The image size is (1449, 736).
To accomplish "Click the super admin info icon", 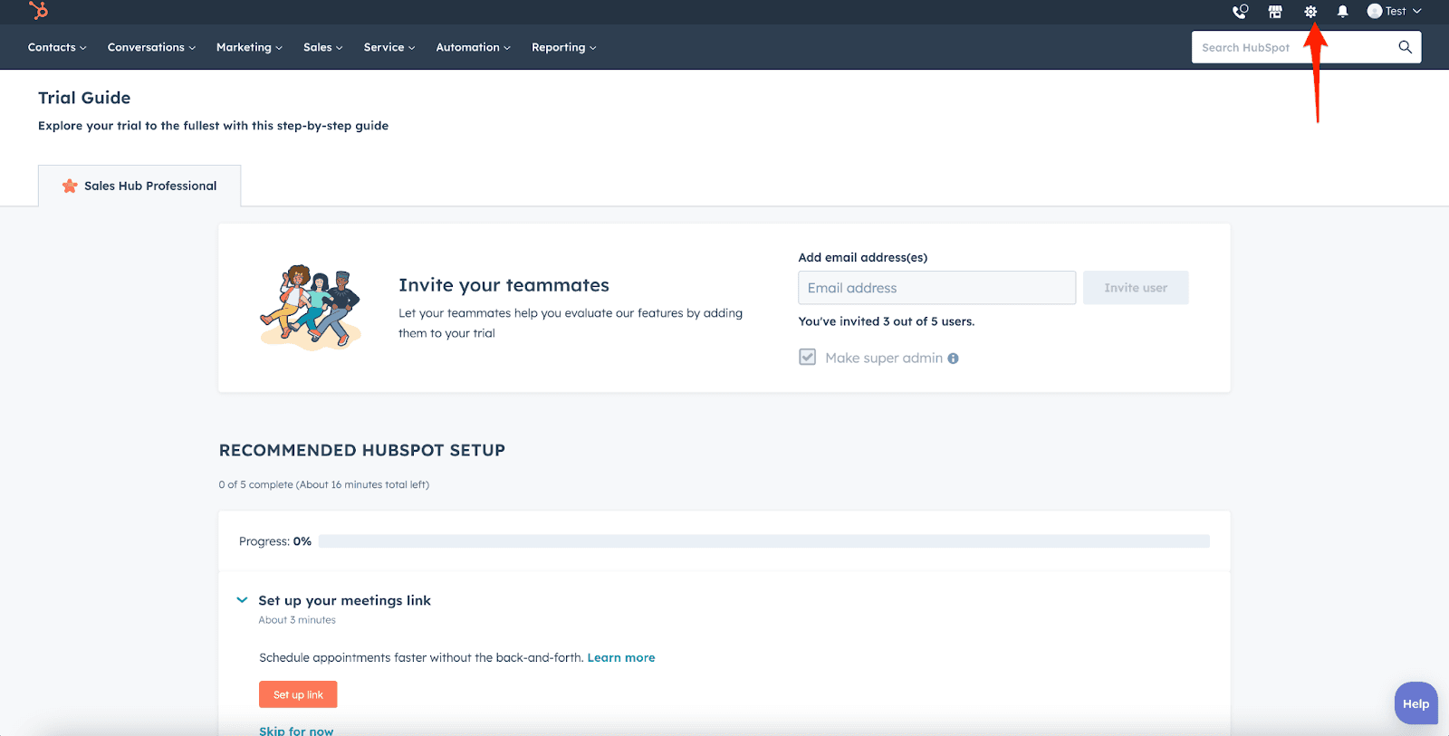I will [953, 358].
